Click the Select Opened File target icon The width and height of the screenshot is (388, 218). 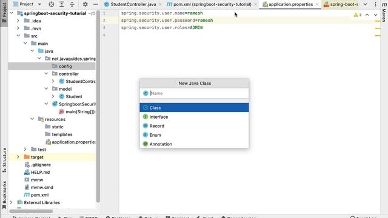[51, 4]
